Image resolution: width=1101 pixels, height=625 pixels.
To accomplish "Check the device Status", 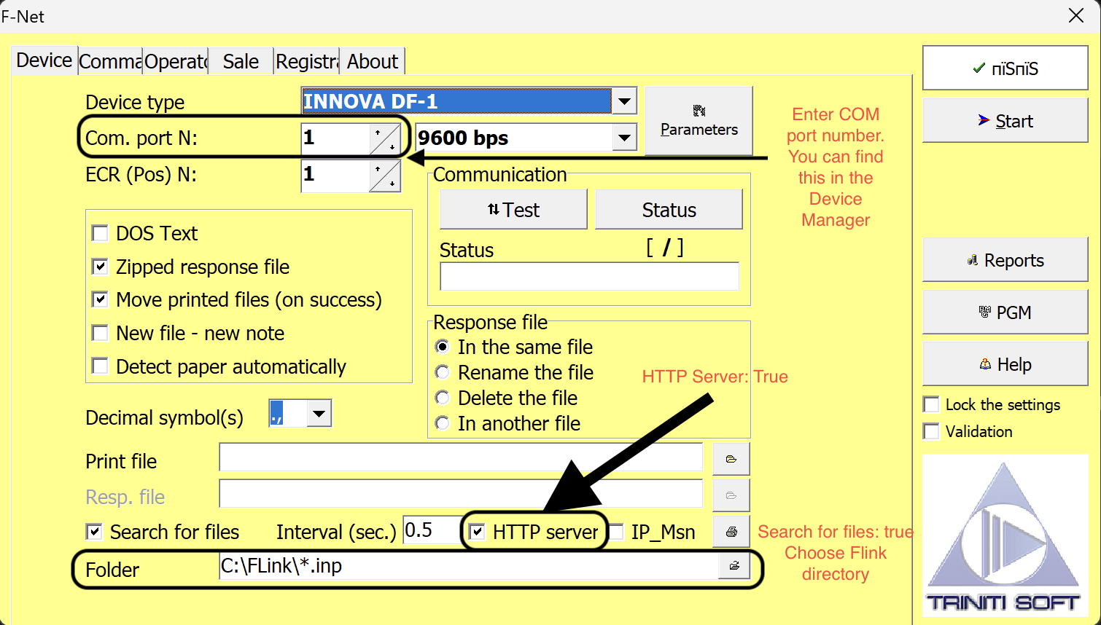I will (669, 209).
